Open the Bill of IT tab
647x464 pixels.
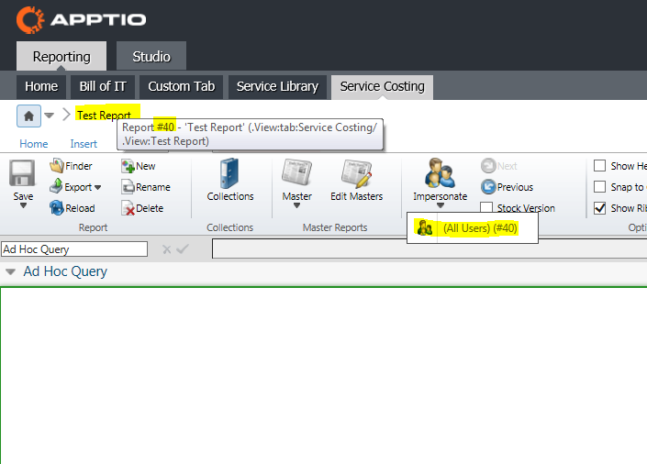pyautogui.click(x=103, y=86)
